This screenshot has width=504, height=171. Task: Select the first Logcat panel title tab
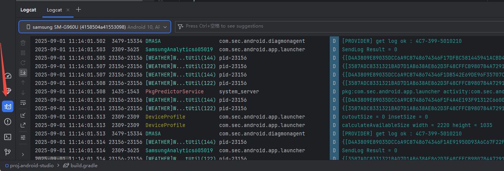click(x=28, y=10)
